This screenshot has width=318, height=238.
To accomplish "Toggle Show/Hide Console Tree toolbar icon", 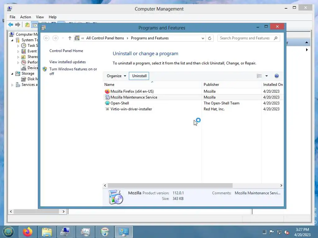I will click(x=35, y=25).
